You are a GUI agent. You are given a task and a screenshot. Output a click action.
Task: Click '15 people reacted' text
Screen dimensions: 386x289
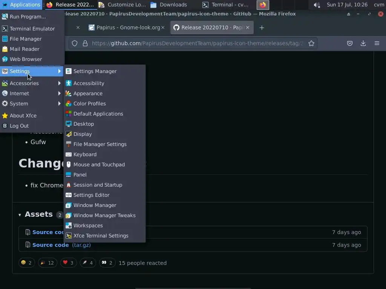point(142,263)
